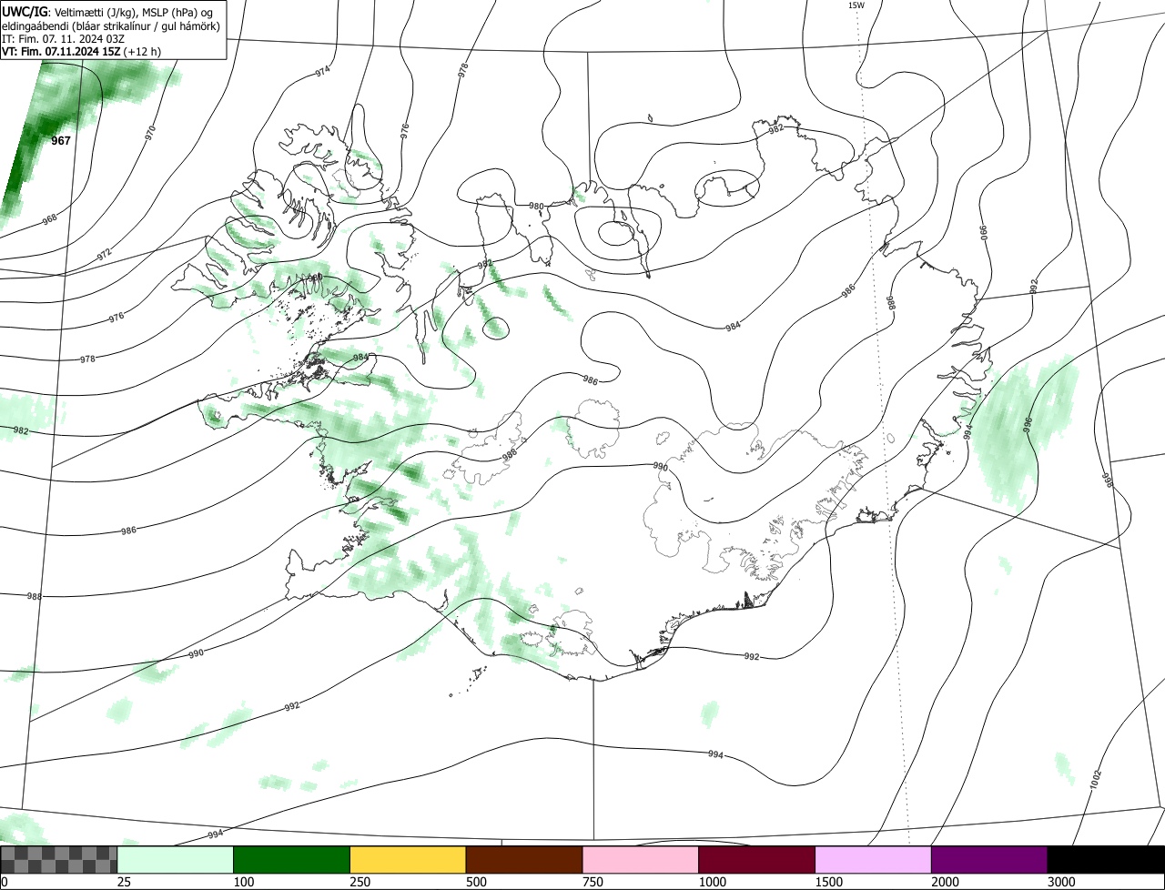Pick the dark red 1000–1500 legend swatch
Image resolution: width=1165 pixels, height=890 pixels.
[x=757, y=860]
